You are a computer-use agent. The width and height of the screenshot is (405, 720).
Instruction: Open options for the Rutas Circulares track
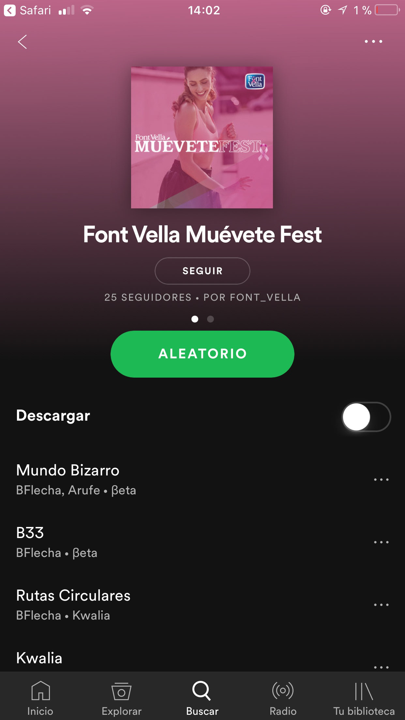coord(381,605)
